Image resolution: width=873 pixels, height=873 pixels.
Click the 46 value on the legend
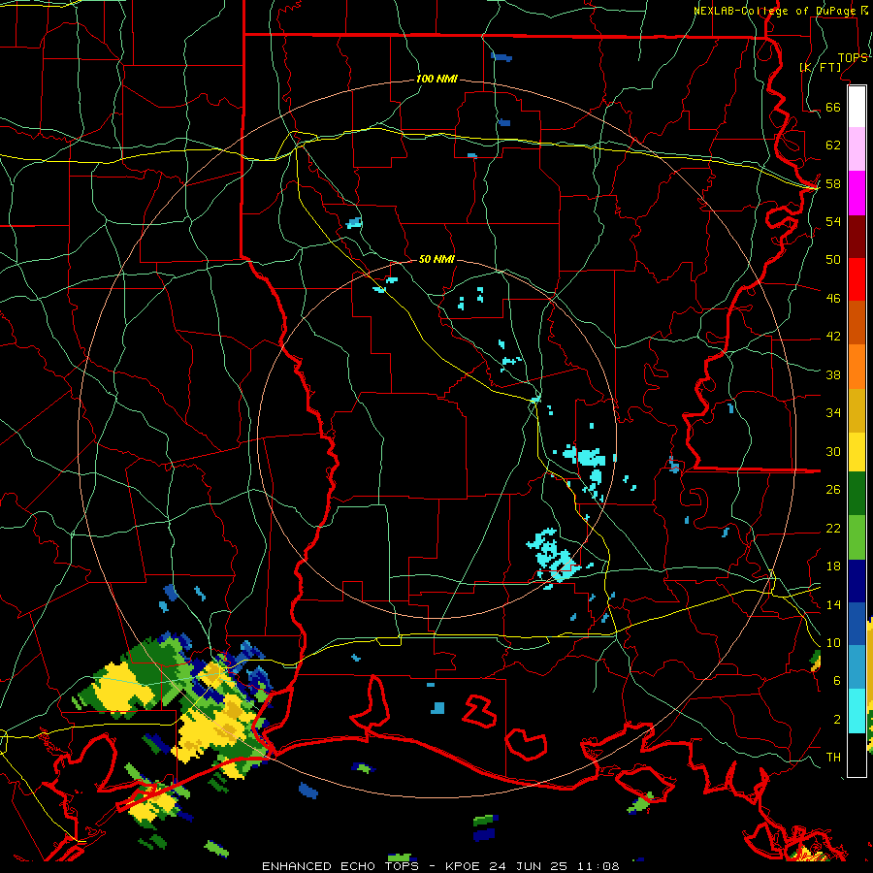(833, 299)
